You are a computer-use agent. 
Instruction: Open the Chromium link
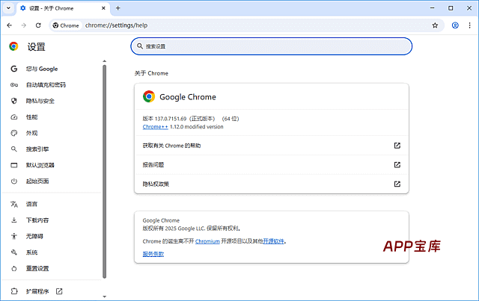207,241
